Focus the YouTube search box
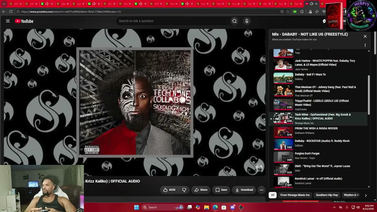The height and width of the screenshot is (212, 377). pos(174,21)
